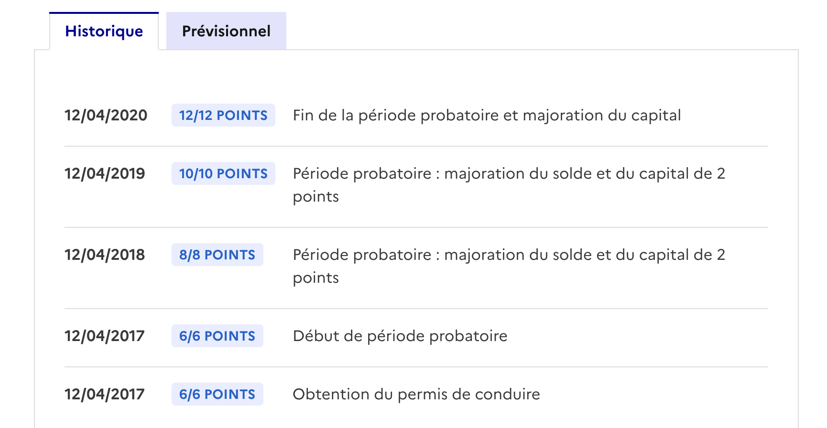Viewport: 827px width, 428px height.
Task: Click the divider line below the 12/04/2018 entry
Action: [416, 309]
